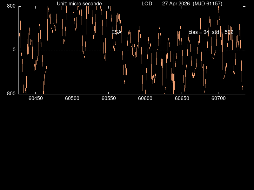Click the "(MJD 61157)" text
Image resolution: width=254 pixels, height=190 pixels.
pyautogui.click(x=208, y=4)
